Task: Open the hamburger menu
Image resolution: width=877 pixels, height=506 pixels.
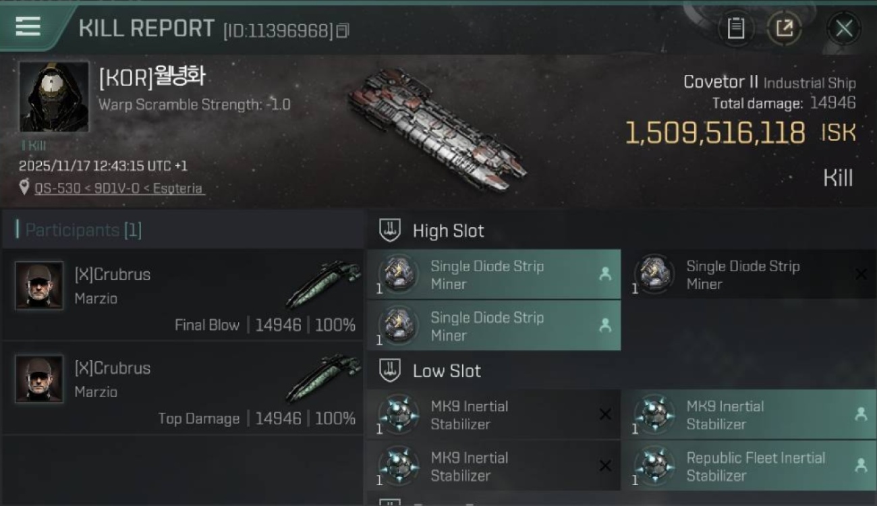Action: pos(28,26)
